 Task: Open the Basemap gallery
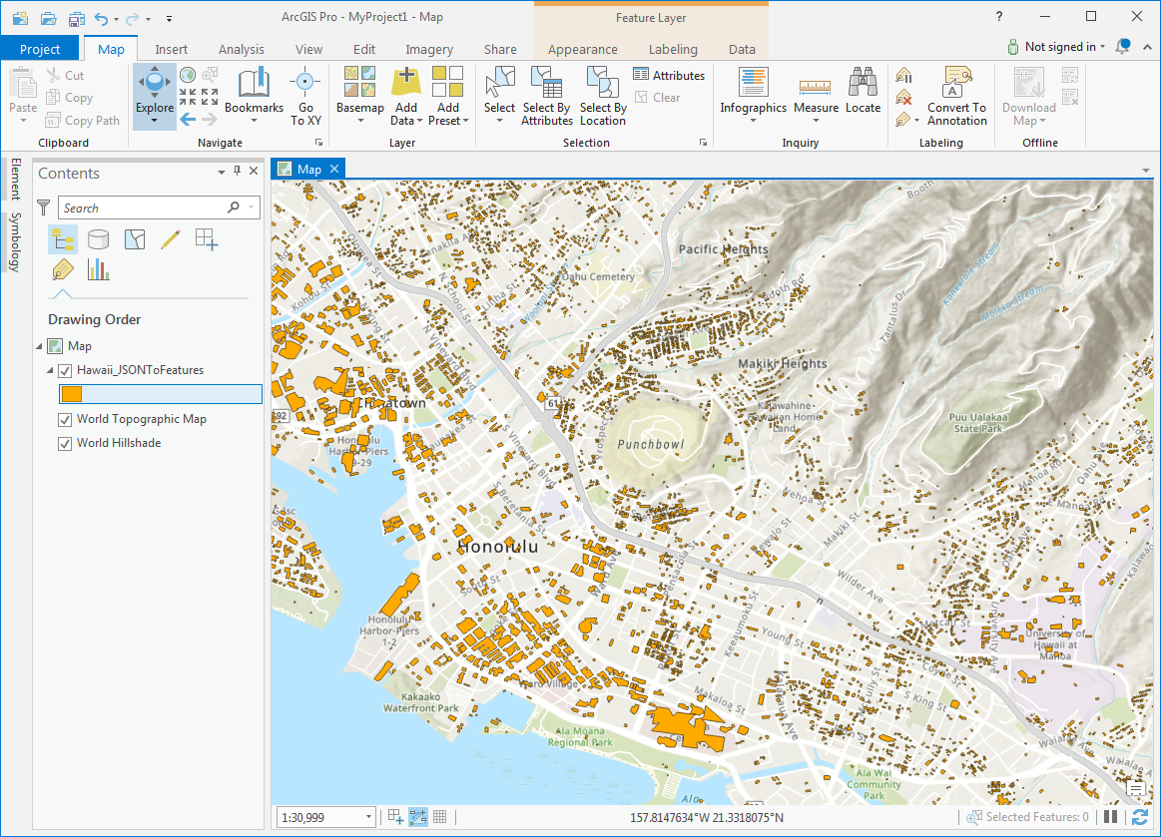click(x=359, y=95)
